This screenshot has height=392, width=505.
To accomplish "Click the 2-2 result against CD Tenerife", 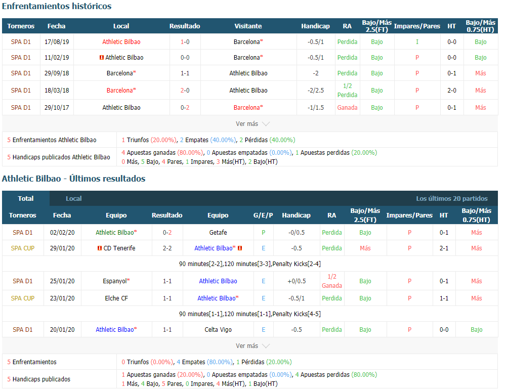I will pos(167,248).
